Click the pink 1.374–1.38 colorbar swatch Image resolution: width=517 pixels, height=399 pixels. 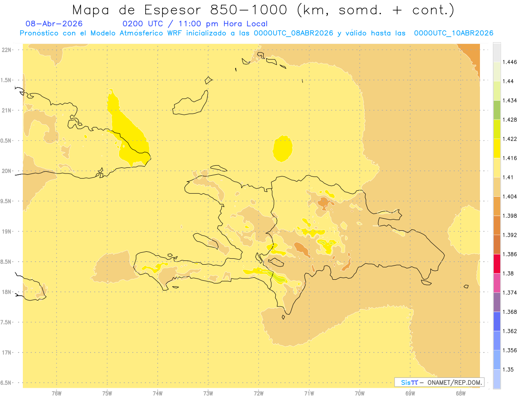click(497, 283)
